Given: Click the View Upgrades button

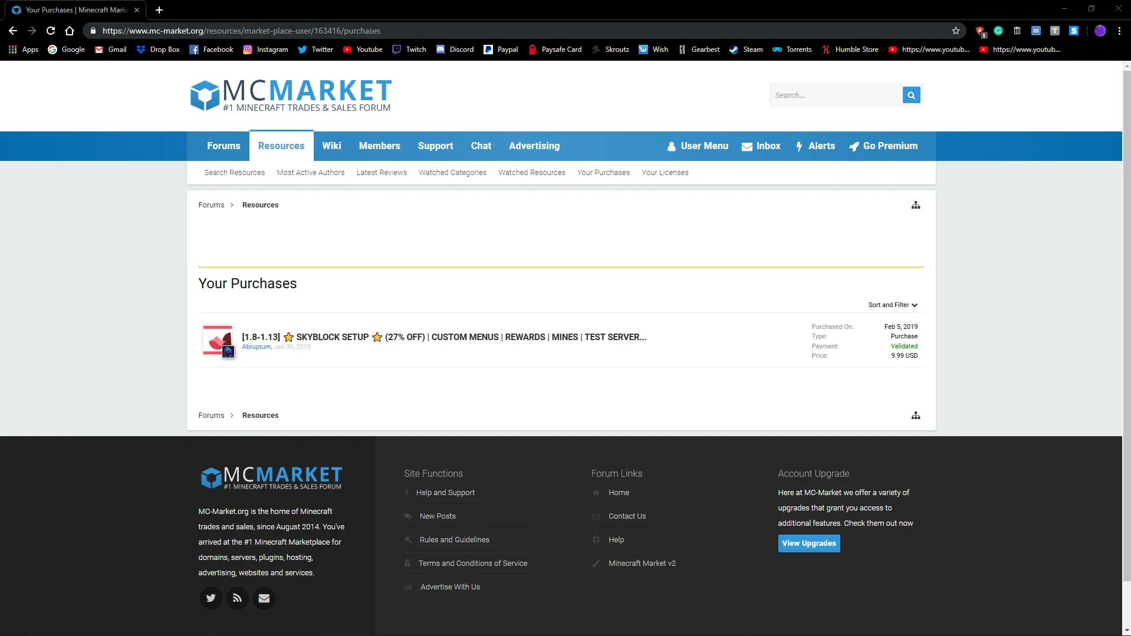Looking at the screenshot, I should pyautogui.click(x=808, y=543).
